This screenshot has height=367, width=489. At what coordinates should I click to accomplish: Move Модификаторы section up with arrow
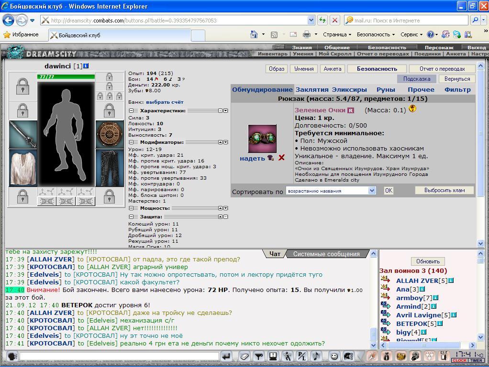pyautogui.click(x=221, y=142)
